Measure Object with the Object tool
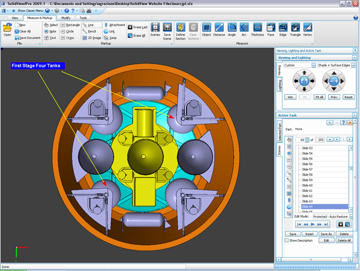Image resolution: width=360 pixels, height=271 pixels. (x=206, y=29)
